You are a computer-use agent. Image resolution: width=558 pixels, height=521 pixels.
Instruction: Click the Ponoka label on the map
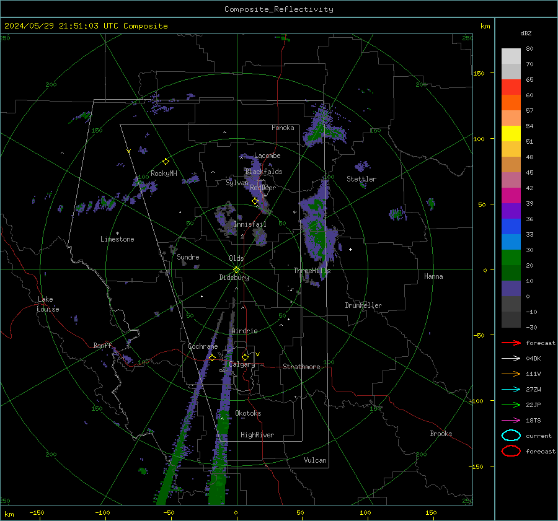[x=283, y=128]
